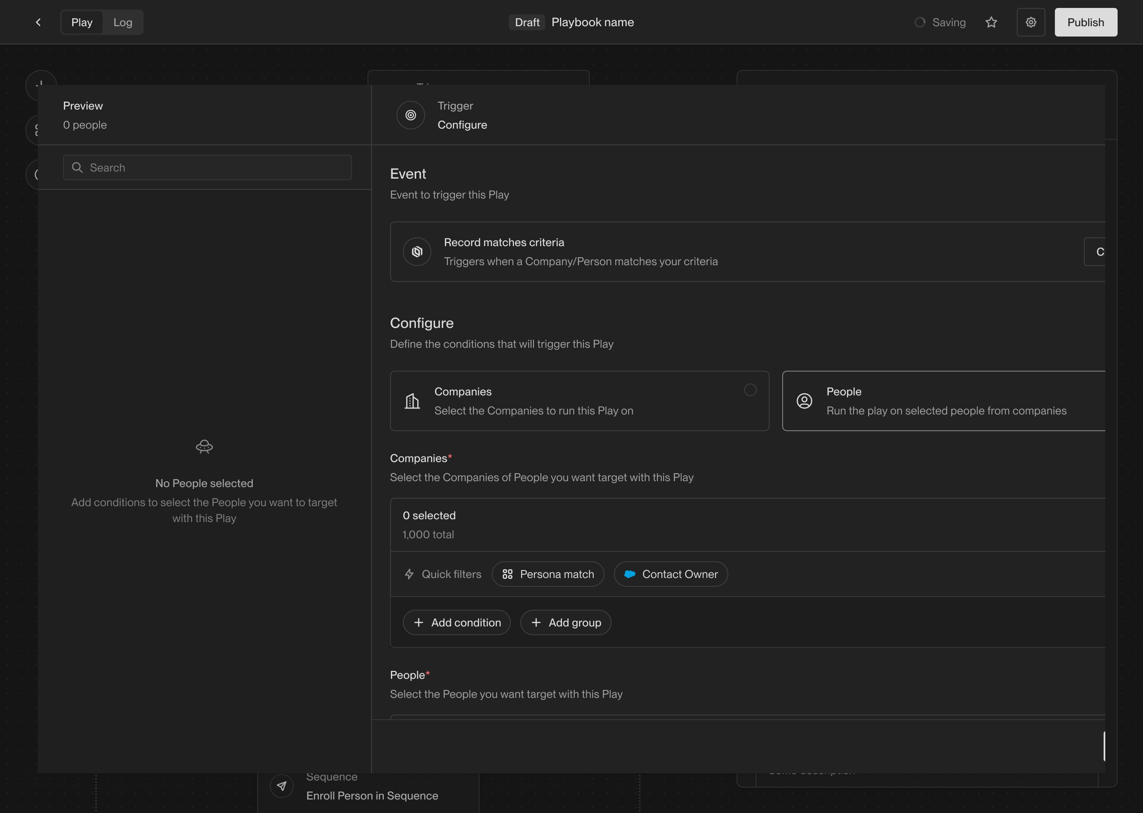The width and height of the screenshot is (1143, 813).
Task: Select the Record matches criteria event card
Action: (747, 251)
